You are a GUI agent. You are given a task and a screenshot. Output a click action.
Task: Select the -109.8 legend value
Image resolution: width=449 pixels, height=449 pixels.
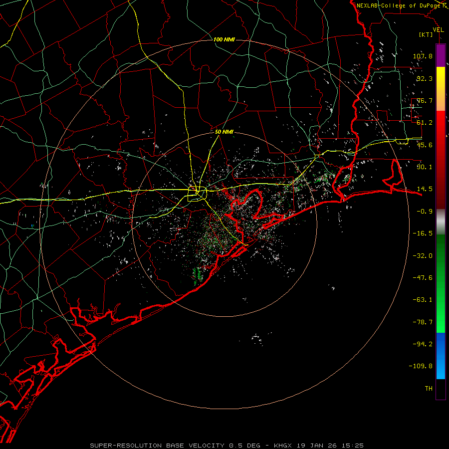pyautogui.click(x=421, y=366)
